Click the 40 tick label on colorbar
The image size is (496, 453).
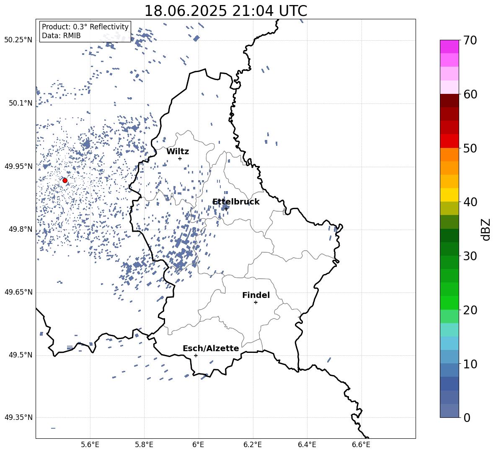pos(470,202)
